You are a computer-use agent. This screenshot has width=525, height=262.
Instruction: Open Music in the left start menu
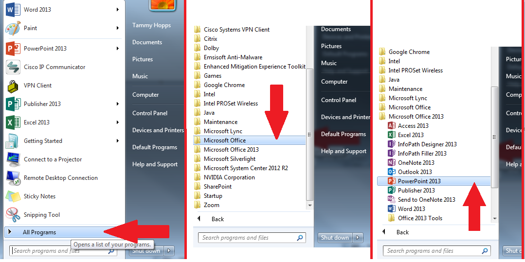click(140, 76)
